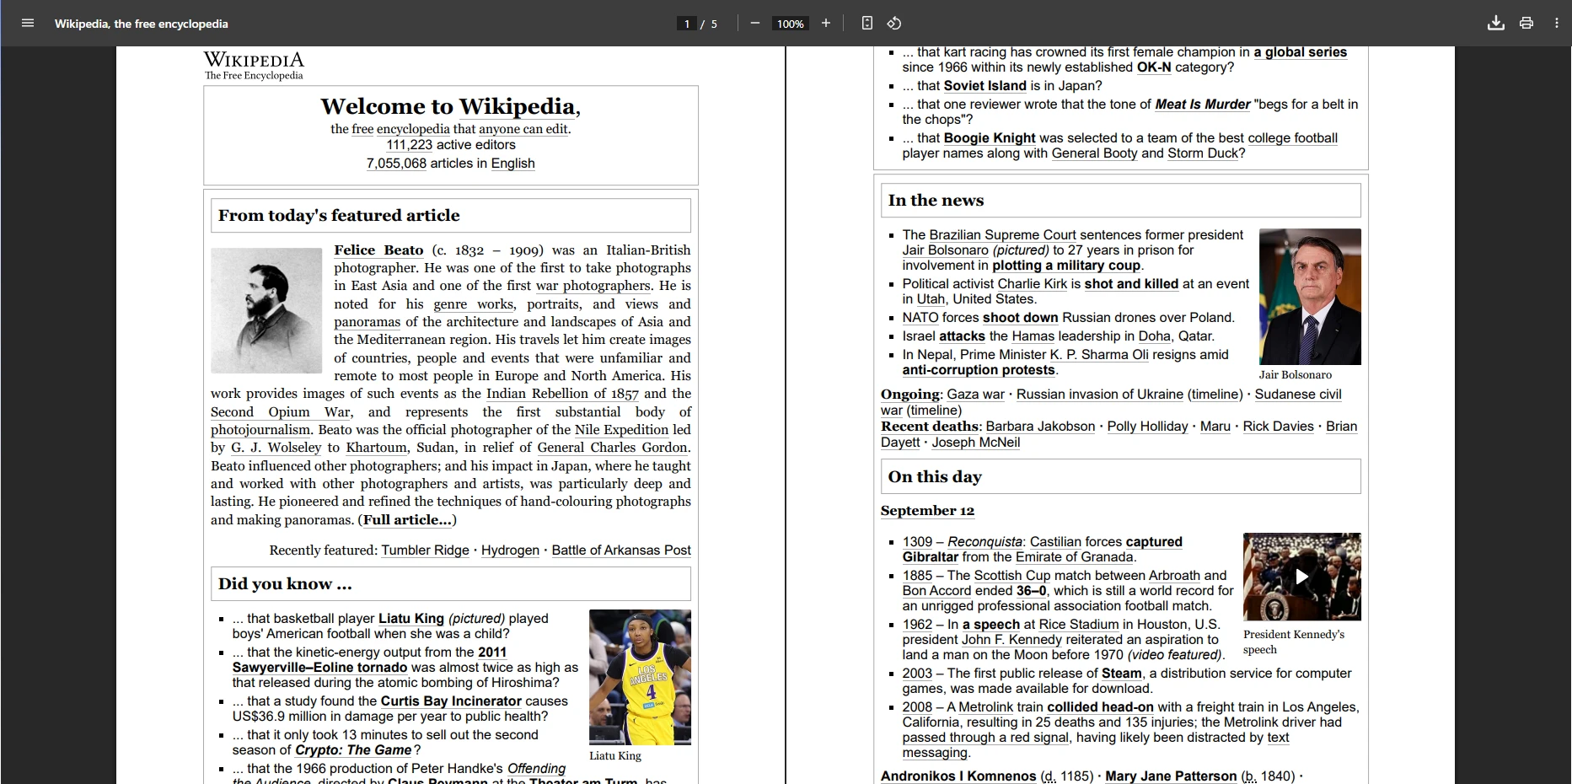Viewport: 1572px width, 784px height.
Task: Open the more actions menu
Action: point(1556,24)
